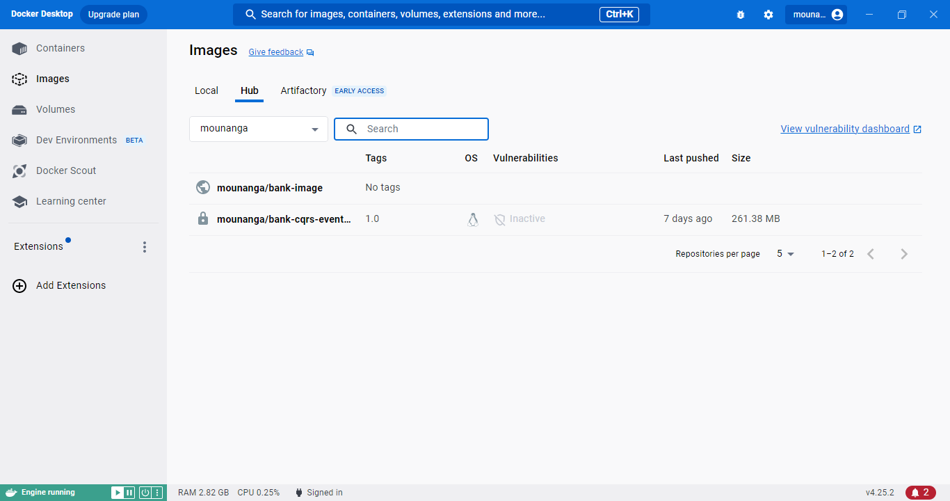The image size is (950, 501).
Task: Click the Tags column header
Action: [376, 158]
